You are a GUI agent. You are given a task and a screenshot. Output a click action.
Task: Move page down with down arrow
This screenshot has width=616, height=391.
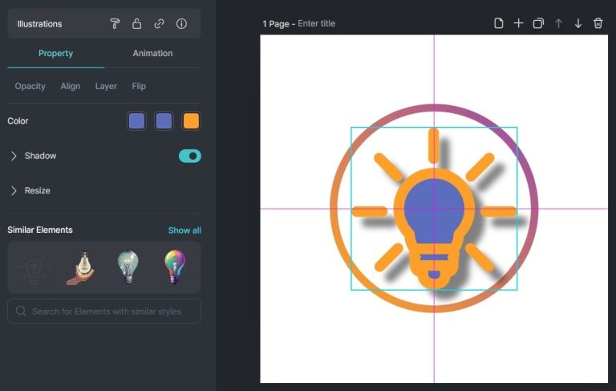pos(577,23)
